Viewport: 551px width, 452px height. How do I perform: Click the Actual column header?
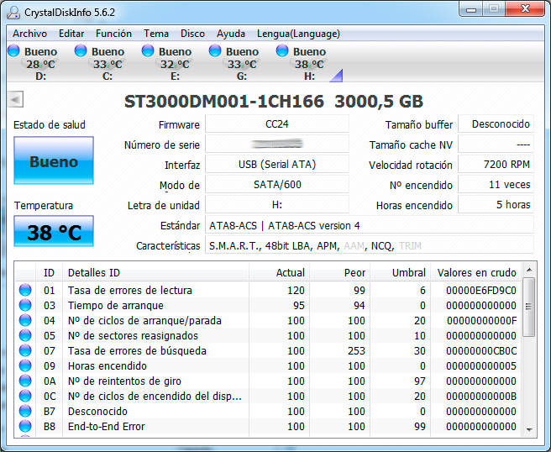tap(280, 272)
